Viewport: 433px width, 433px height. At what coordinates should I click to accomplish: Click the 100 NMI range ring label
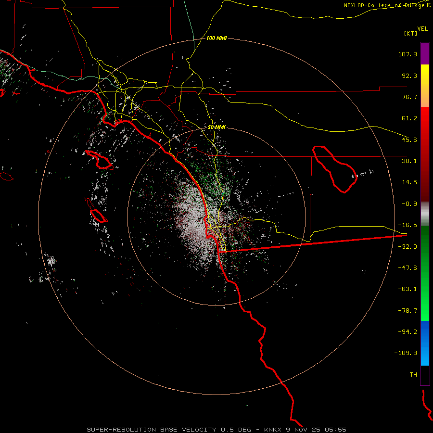[x=216, y=38]
